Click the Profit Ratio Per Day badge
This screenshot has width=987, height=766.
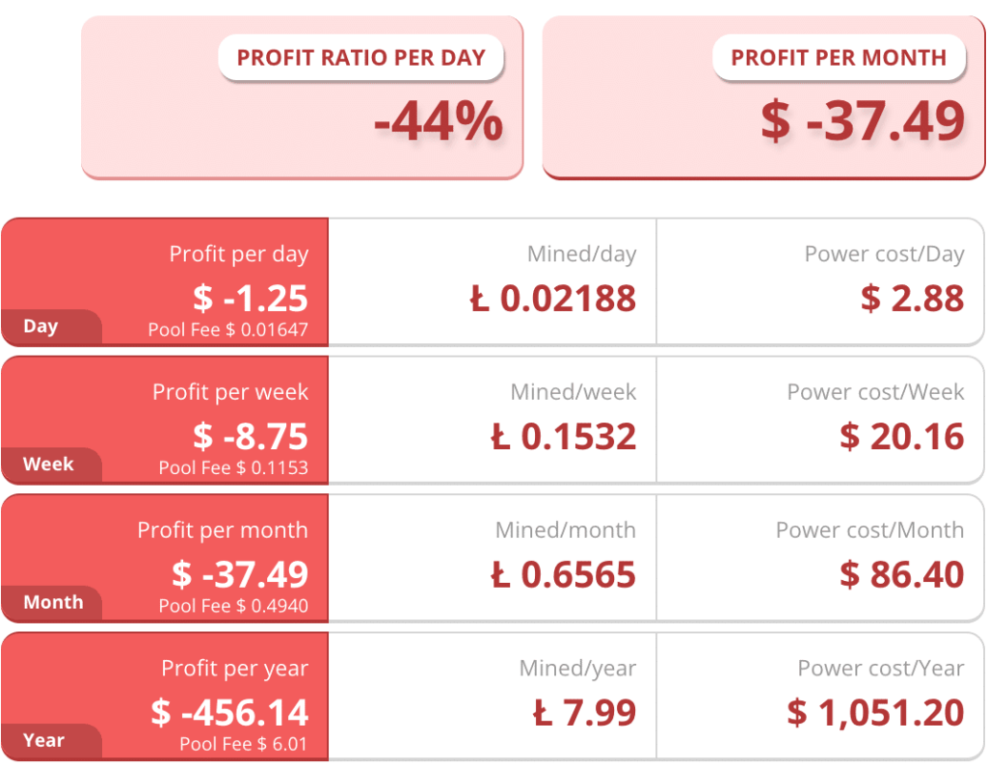pos(360,58)
